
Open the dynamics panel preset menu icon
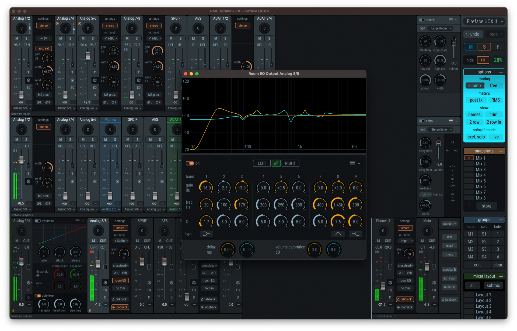(80, 221)
